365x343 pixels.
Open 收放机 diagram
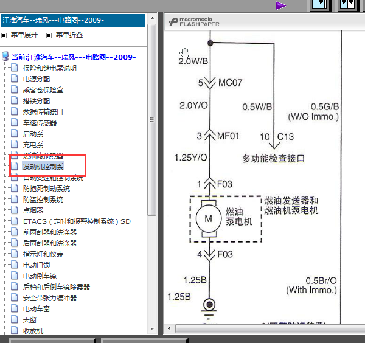coord(33,331)
